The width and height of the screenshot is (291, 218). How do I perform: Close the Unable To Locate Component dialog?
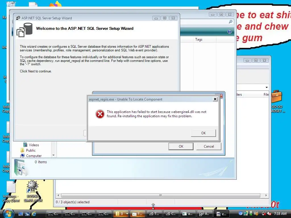(215, 99)
